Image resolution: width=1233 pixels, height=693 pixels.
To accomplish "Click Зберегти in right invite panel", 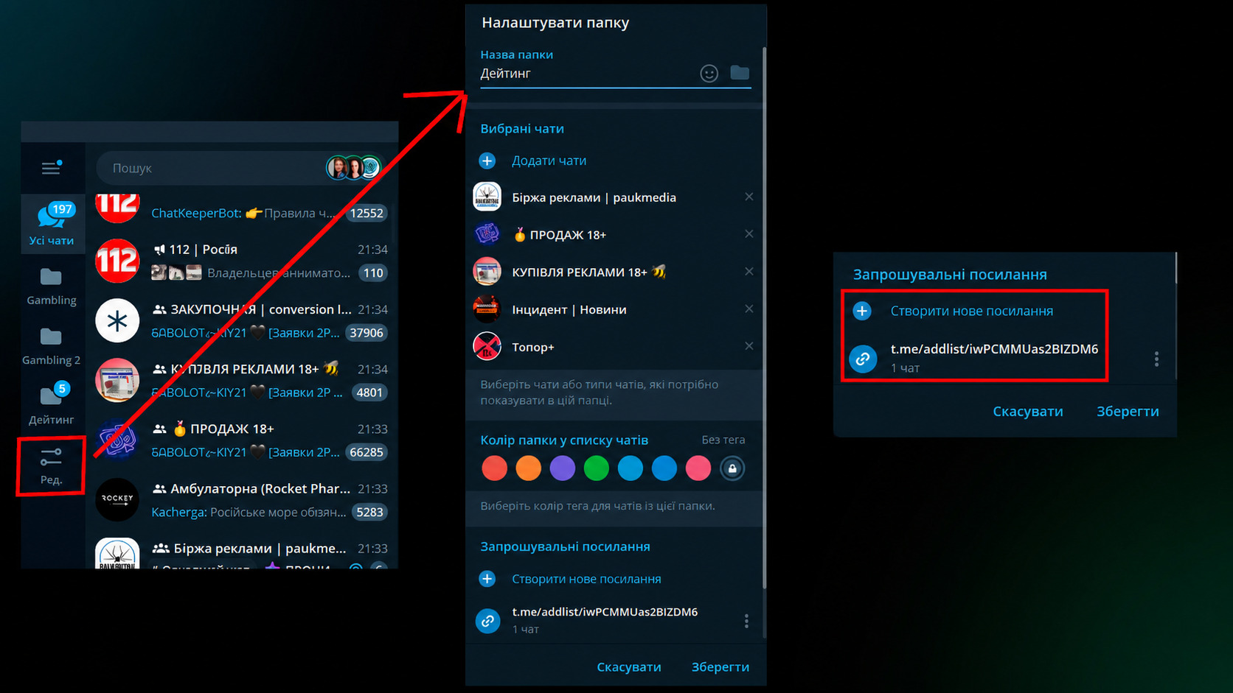I will tap(1128, 412).
